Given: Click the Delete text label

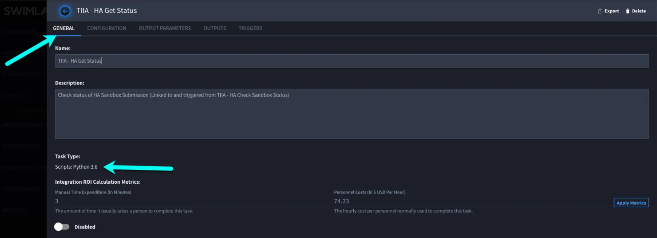Looking at the screenshot, I should pyautogui.click(x=639, y=11).
